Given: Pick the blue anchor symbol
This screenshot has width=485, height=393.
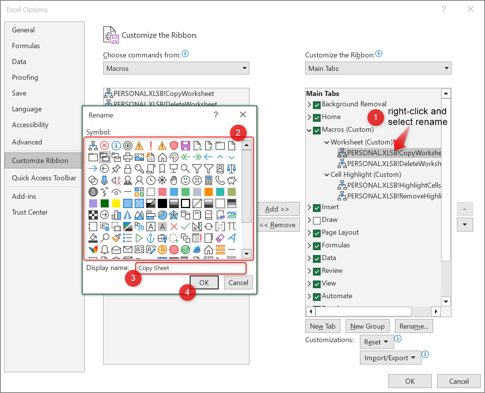Looking at the screenshot, I should pyautogui.click(x=151, y=238).
